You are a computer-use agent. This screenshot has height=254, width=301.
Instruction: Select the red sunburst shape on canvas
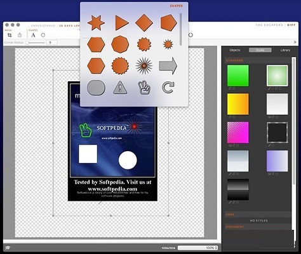point(134,126)
